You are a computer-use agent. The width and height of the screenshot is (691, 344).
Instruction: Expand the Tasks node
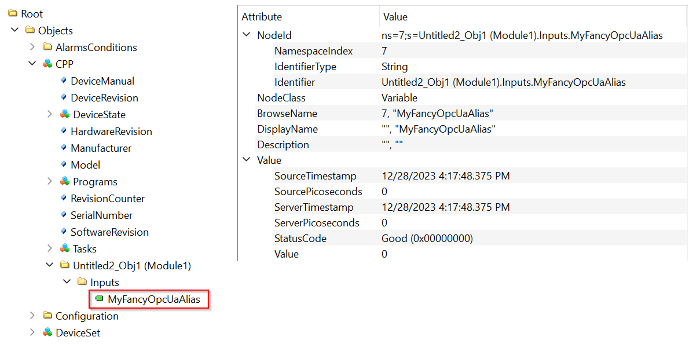tap(50, 248)
